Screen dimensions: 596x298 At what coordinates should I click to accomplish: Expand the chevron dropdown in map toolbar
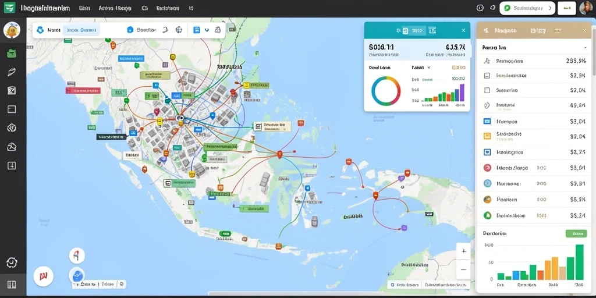207,30
